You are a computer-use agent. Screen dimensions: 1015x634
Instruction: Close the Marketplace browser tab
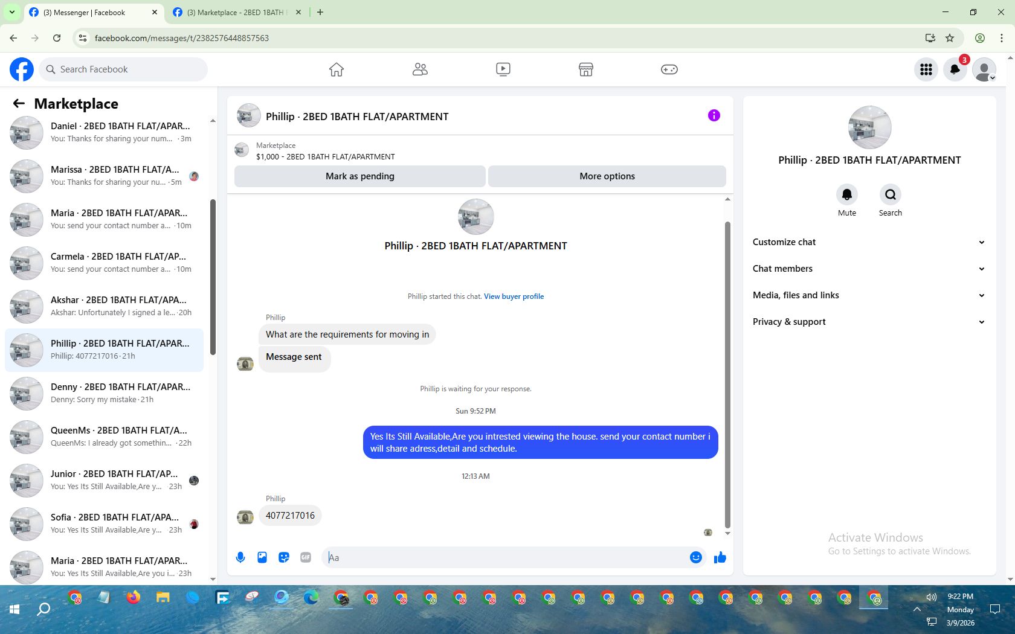coord(298,12)
